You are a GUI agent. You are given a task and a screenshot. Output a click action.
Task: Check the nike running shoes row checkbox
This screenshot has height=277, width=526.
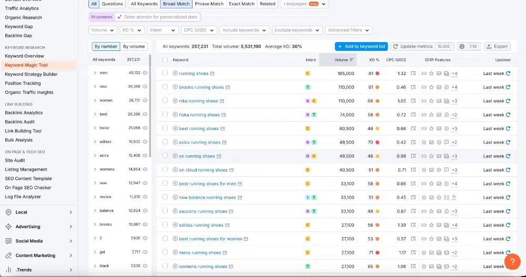point(165,100)
